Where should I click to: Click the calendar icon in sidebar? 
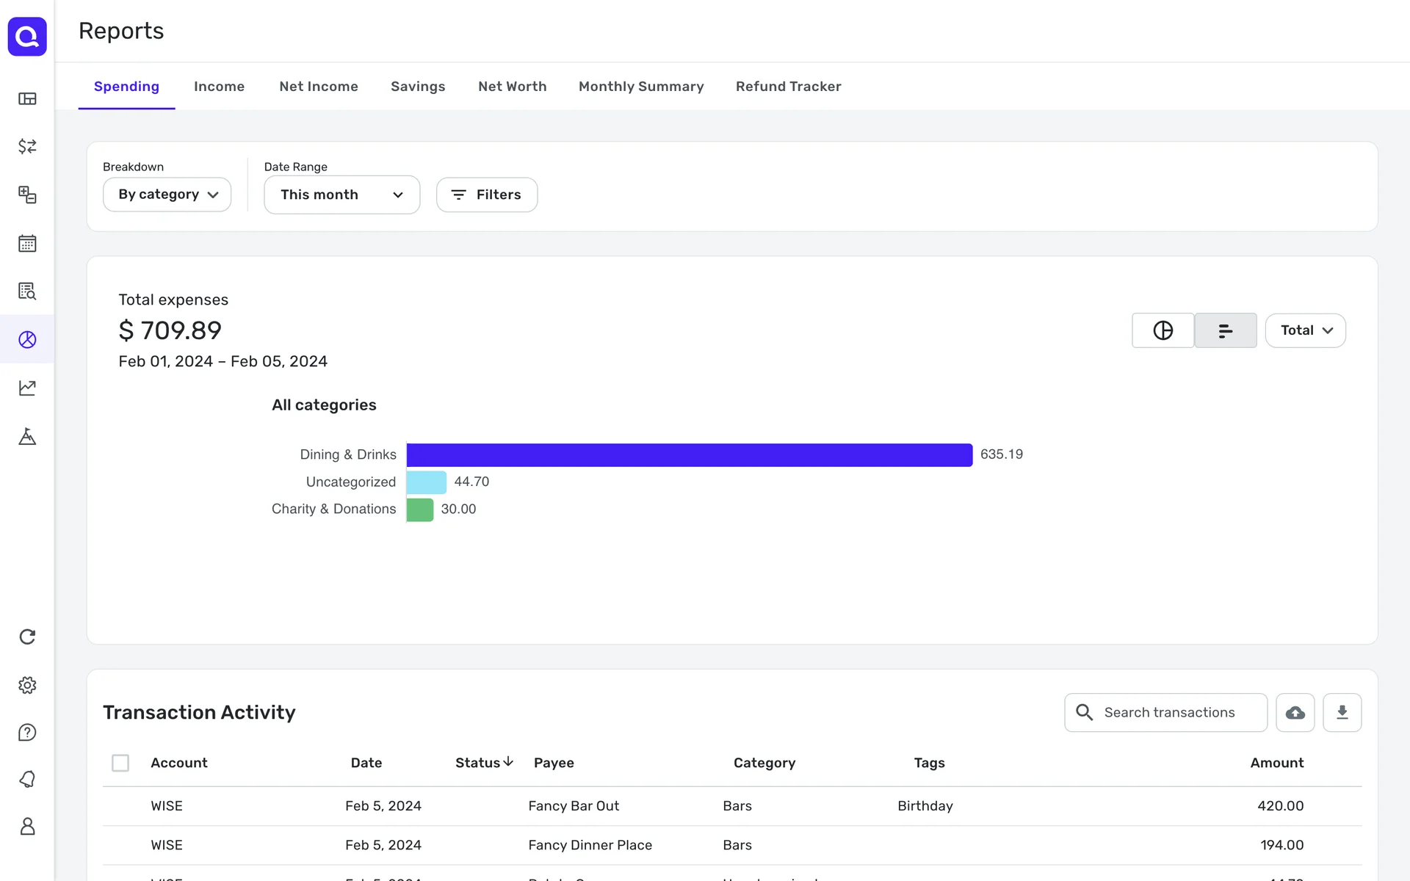pyautogui.click(x=27, y=243)
